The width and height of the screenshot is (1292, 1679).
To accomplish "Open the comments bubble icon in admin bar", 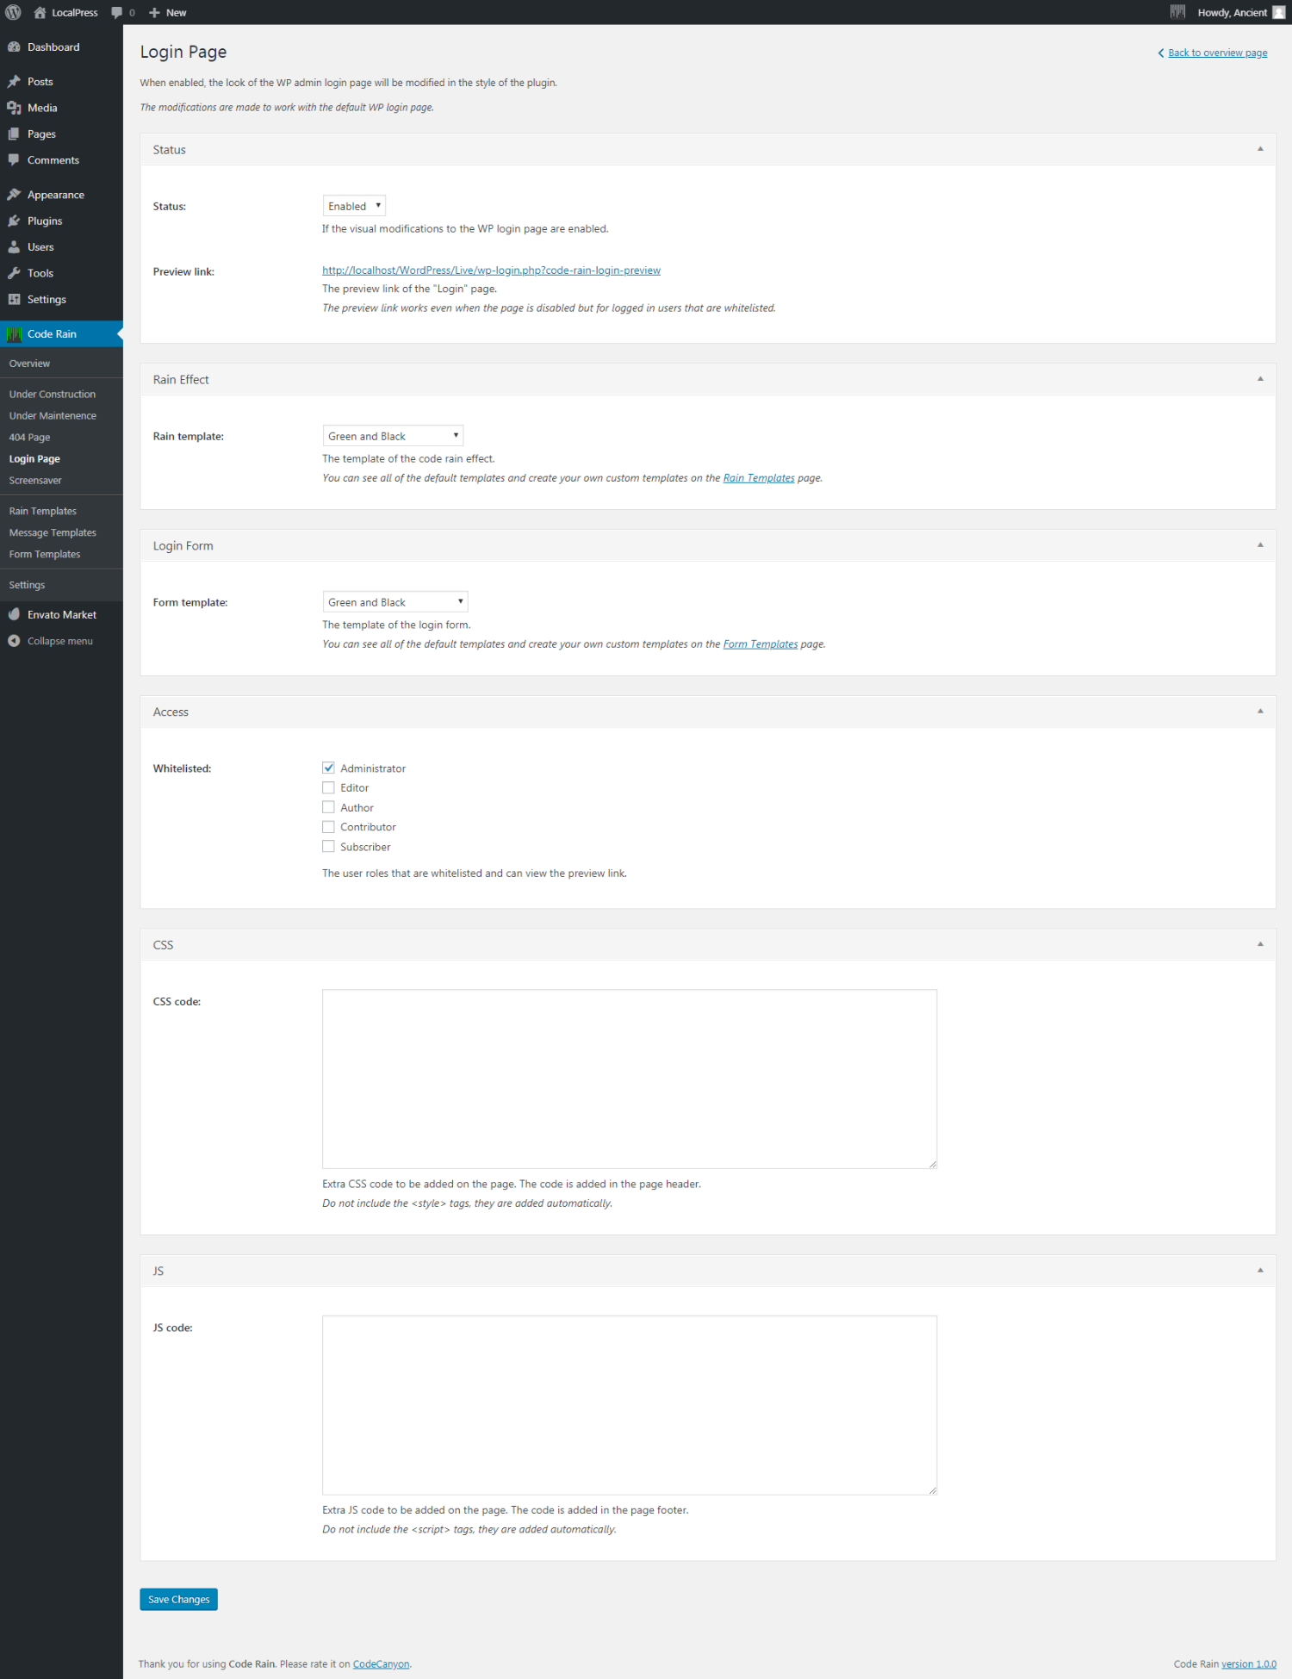I will [x=117, y=12].
